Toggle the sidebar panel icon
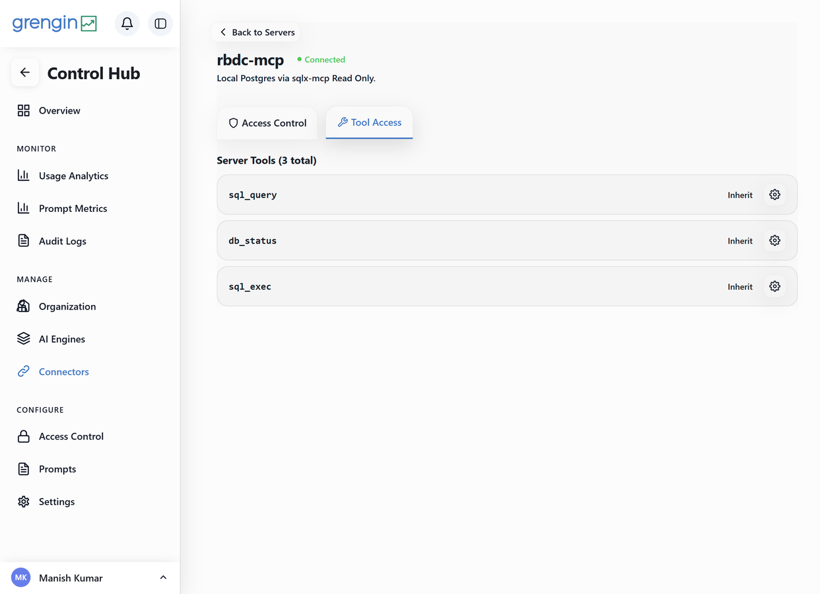This screenshot has width=820, height=594. coord(160,24)
